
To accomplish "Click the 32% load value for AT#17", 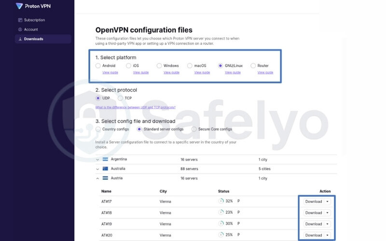I will click(x=229, y=201).
